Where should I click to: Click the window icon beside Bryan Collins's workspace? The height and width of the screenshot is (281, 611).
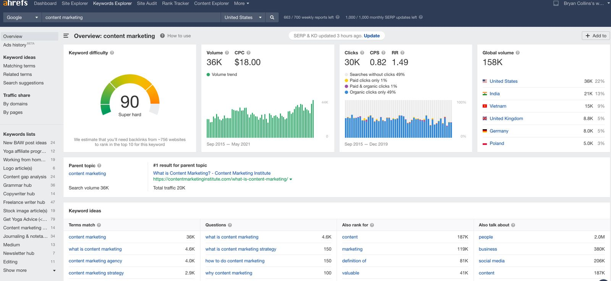click(556, 3)
